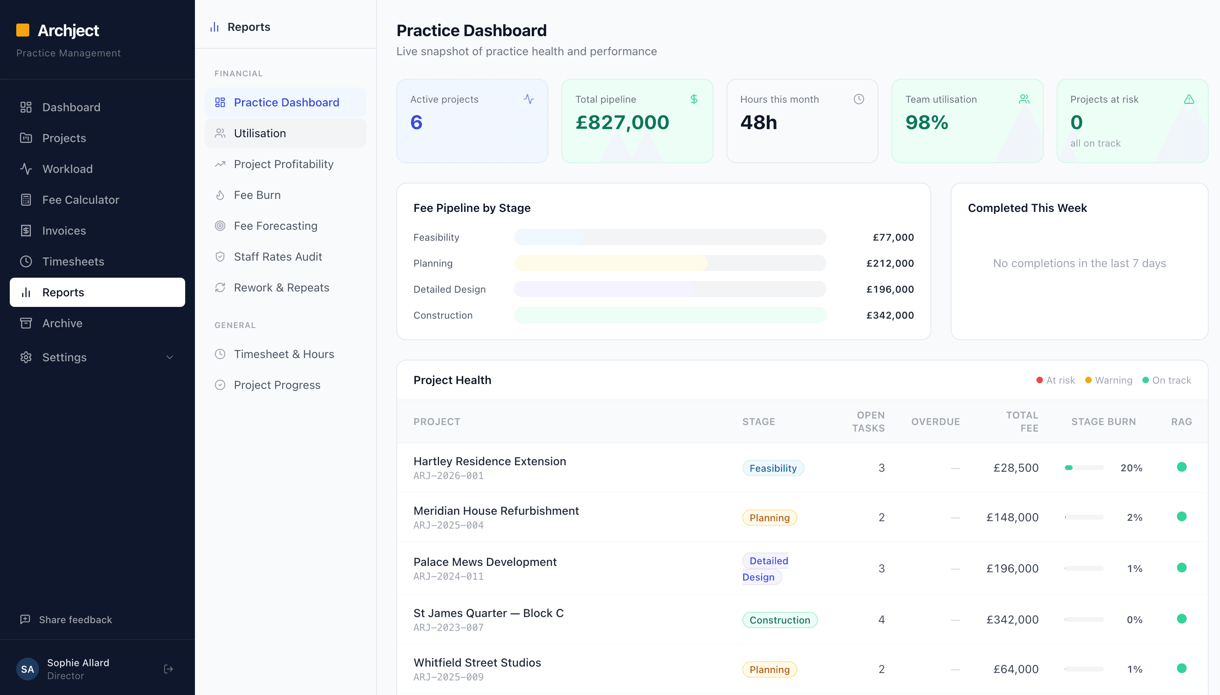Expand the Settings chevron
Viewport: 1220px width, 695px height.
click(x=169, y=357)
